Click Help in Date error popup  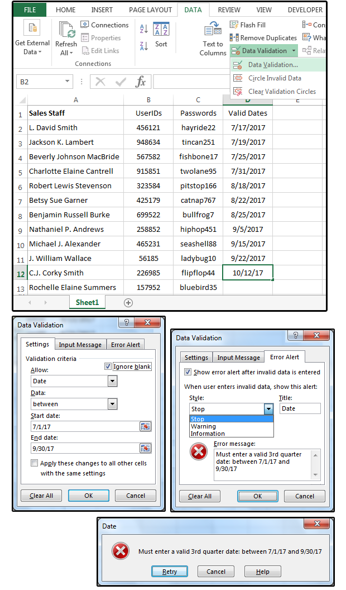coord(263,571)
